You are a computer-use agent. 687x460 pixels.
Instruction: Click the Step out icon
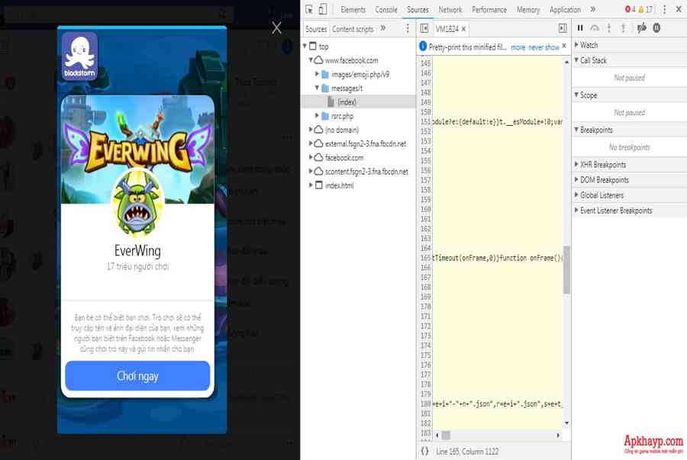tap(623, 28)
